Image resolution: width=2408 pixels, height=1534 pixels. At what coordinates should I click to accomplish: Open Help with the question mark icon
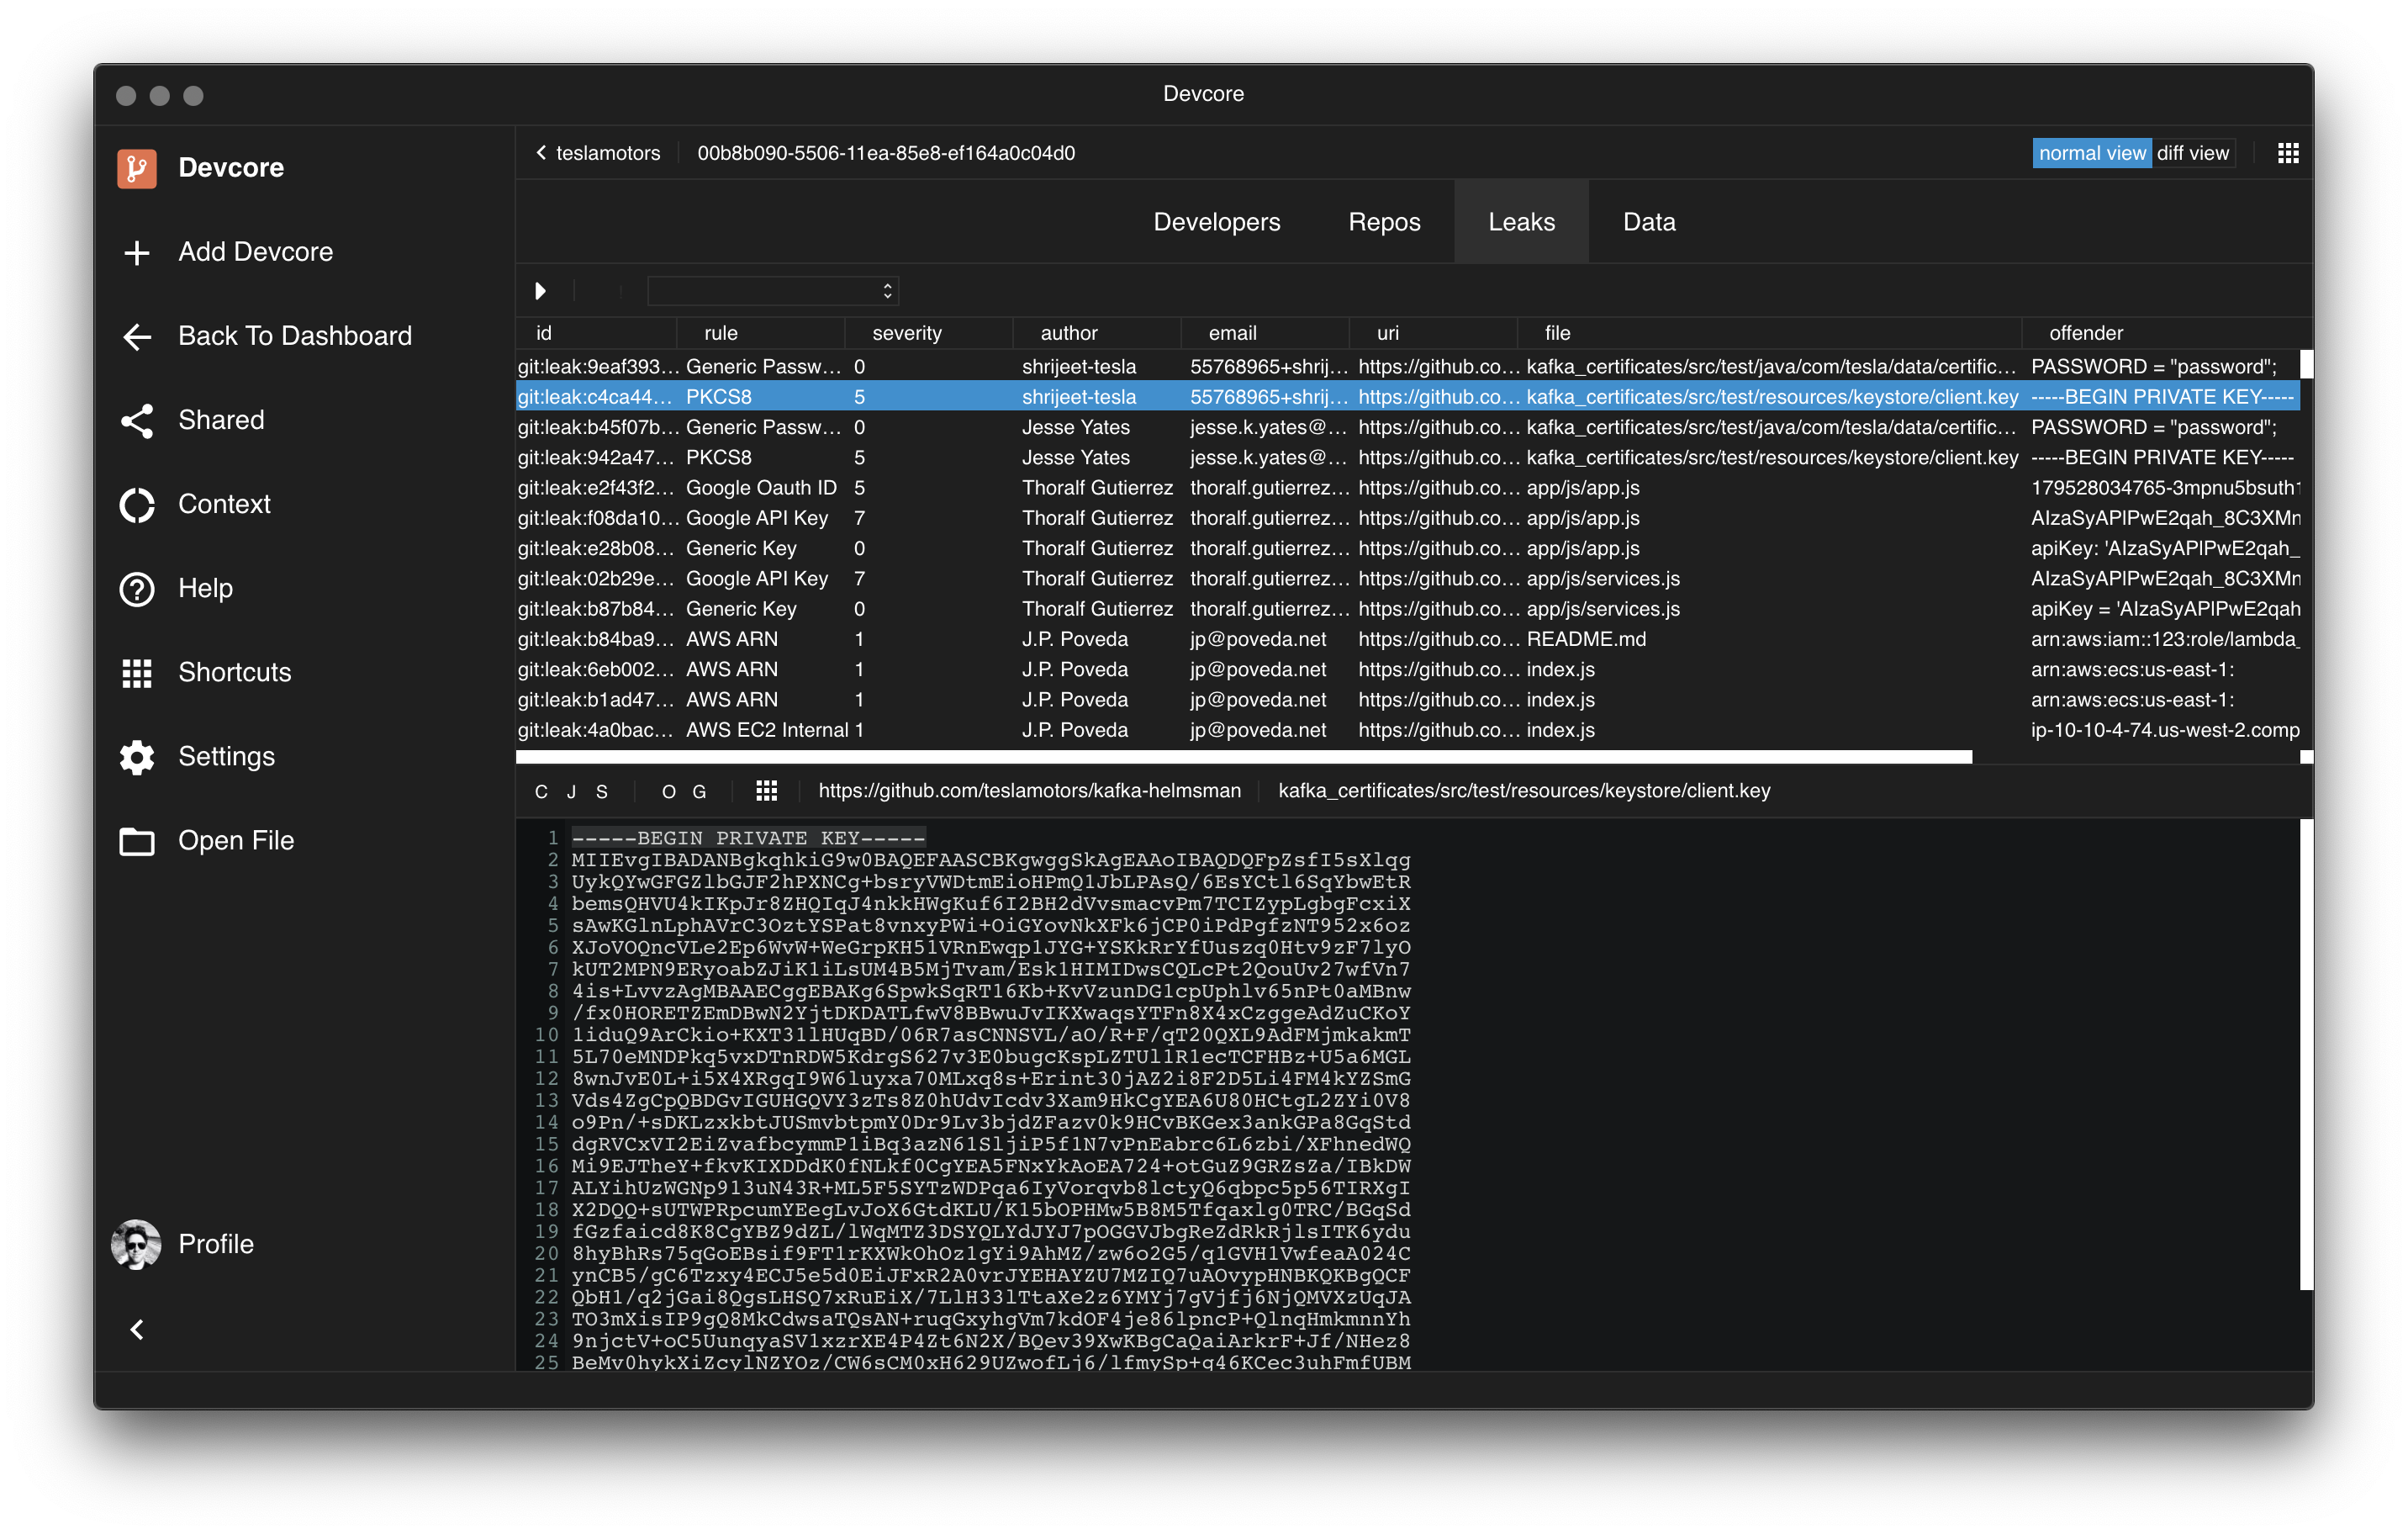(x=137, y=588)
